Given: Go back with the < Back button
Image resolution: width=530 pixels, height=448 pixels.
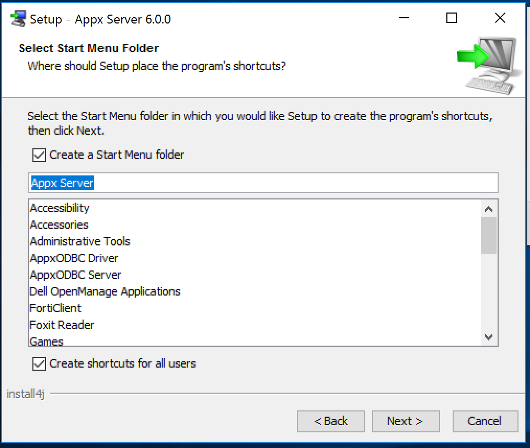Looking at the screenshot, I should pyautogui.click(x=330, y=421).
